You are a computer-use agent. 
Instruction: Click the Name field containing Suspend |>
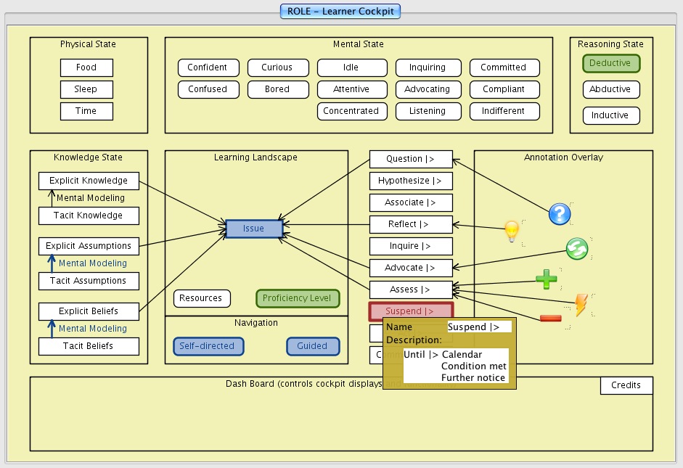point(479,327)
